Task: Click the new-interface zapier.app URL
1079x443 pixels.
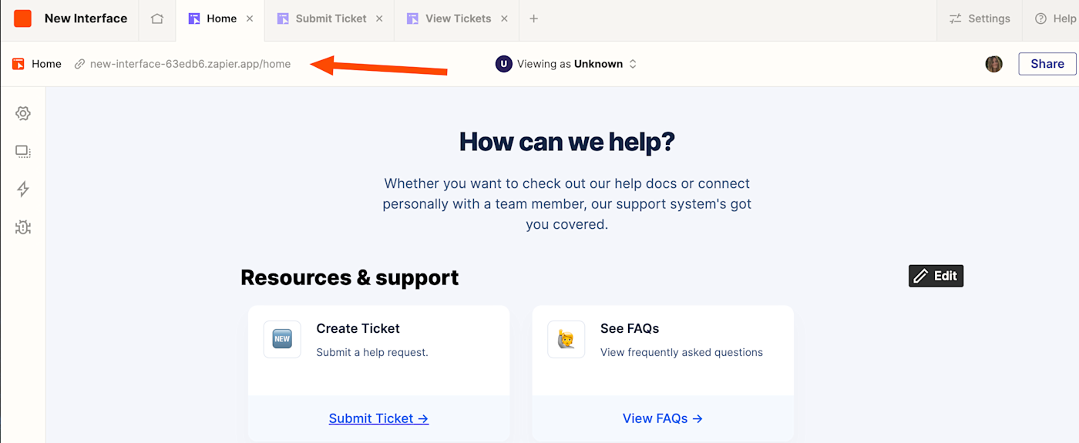Action: point(190,64)
